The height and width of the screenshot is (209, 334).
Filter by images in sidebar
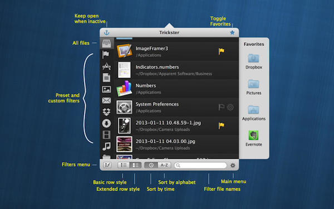pos(106,89)
